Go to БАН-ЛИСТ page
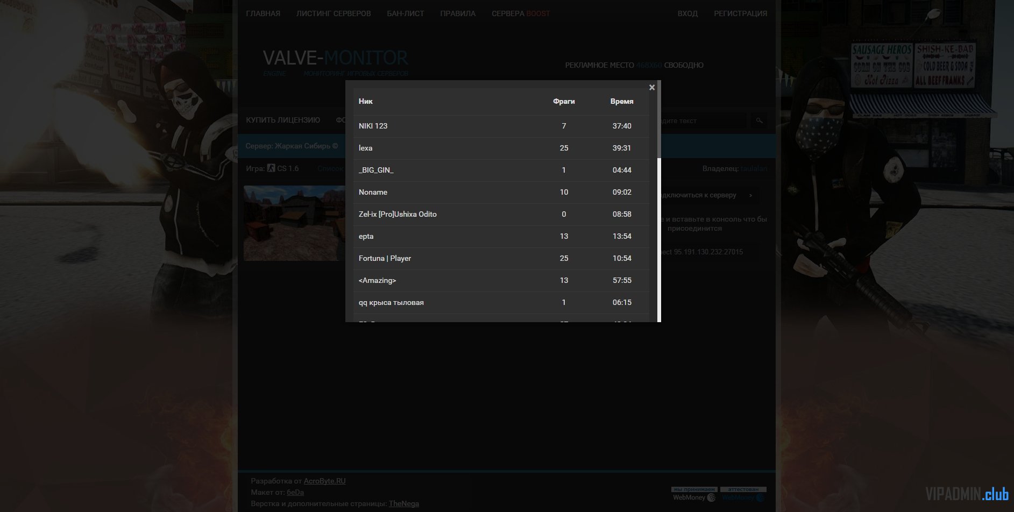 (x=406, y=13)
